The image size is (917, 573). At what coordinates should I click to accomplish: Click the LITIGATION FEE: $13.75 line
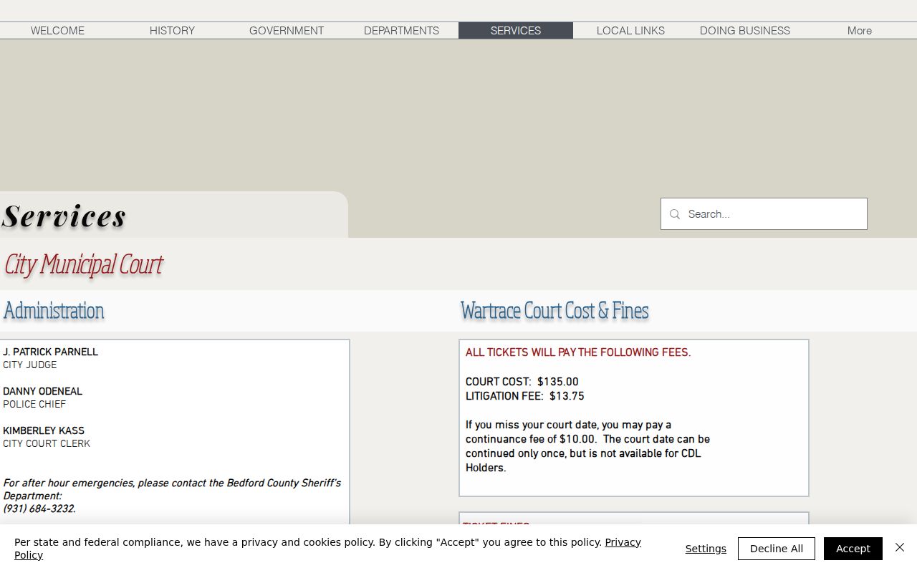click(525, 396)
